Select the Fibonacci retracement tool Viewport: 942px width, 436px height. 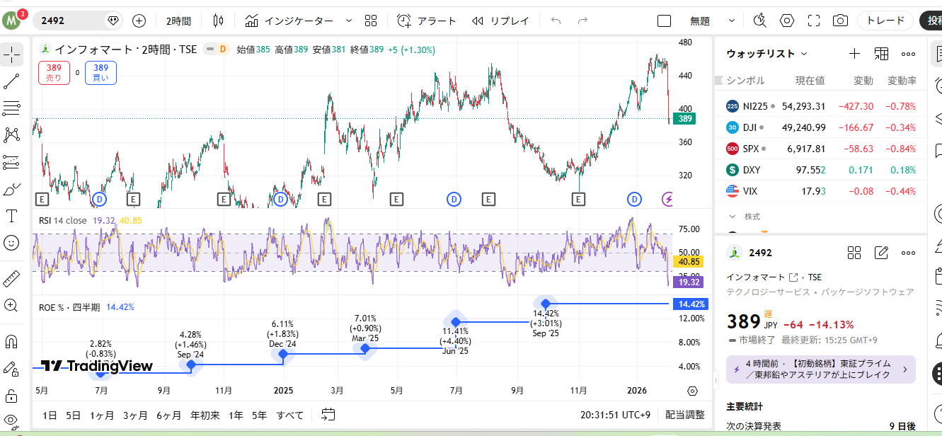[11, 108]
